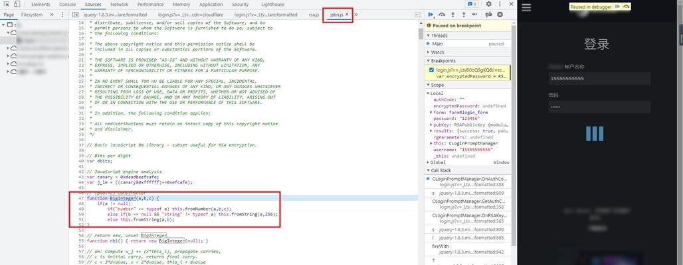Collapse the top tree node in navigator
This screenshot has width=683, height=265.
[x=3, y=25]
